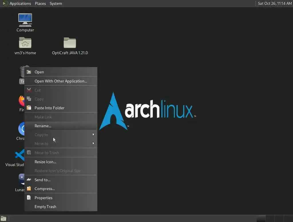Click the "vm3's Home" label text
Screen dimensions: 293x222
click(25, 53)
